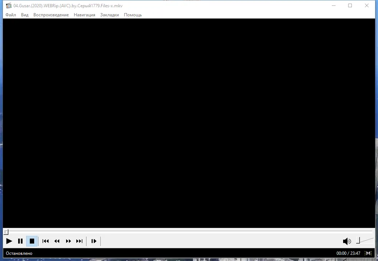Skip to next file with skip-forward icon

pos(79,241)
